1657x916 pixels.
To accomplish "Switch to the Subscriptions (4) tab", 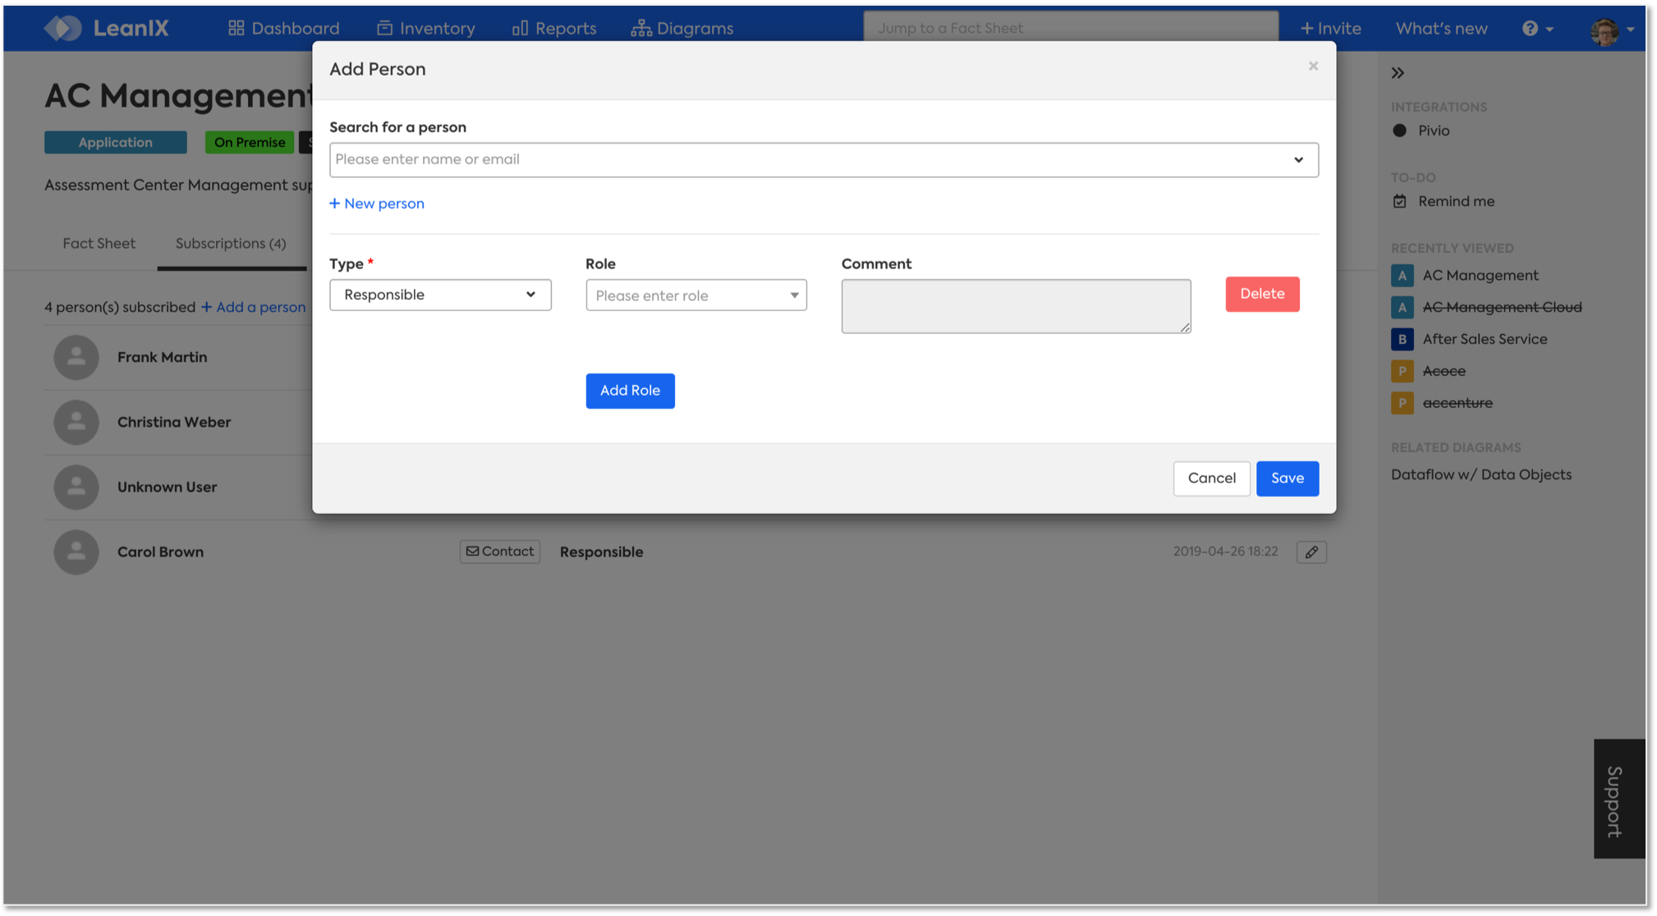I will click(231, 244).
